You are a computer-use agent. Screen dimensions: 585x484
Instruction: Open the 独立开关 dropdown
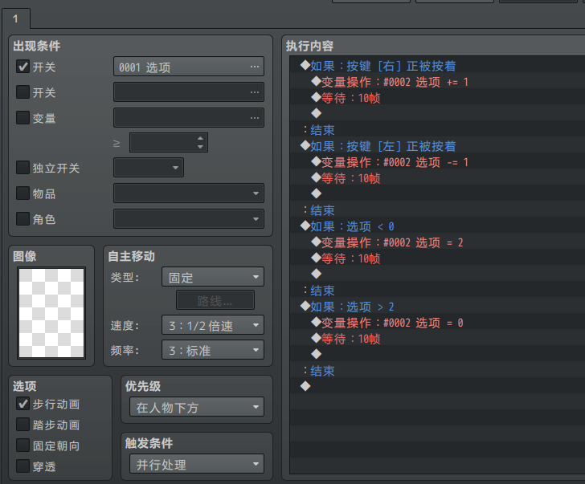[x=149, y=168]
